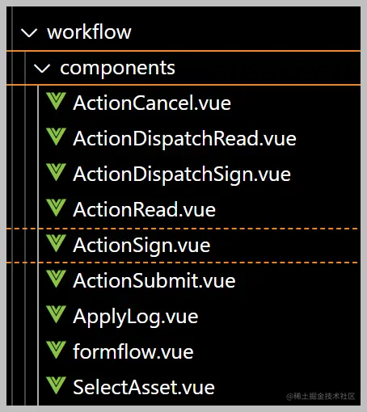The image size is (367, 412).
Task: Click the Vue icon beside ActionDispatchSign.vue
Action: [56, 172]
